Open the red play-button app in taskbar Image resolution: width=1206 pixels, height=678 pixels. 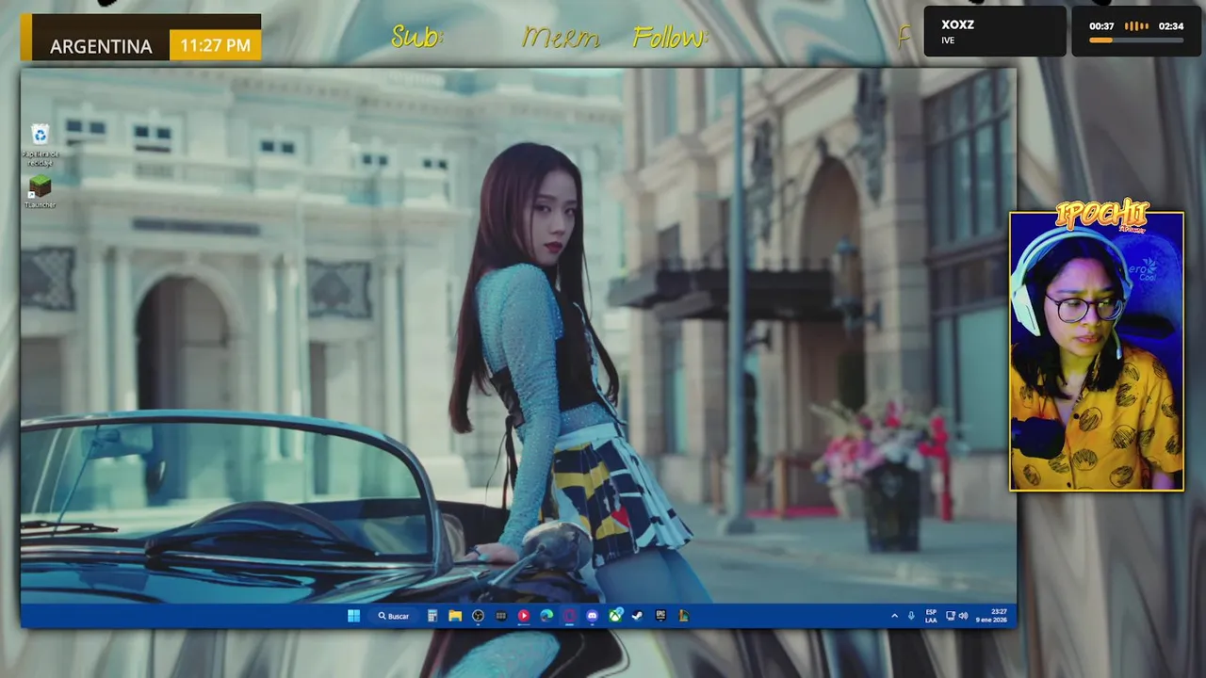[x=524, y=616]
